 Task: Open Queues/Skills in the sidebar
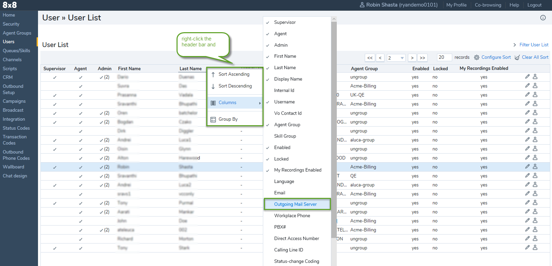17,51
